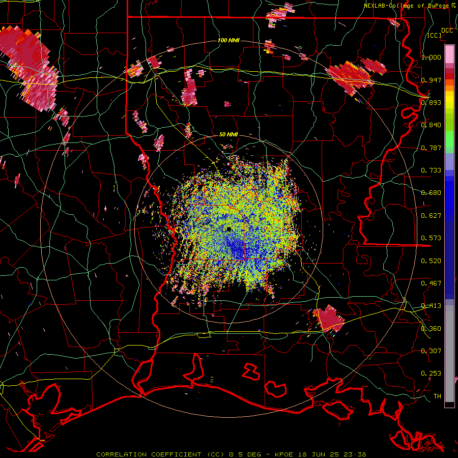The height and width of the screenshot is (458, 458).
Task: Click the 18 JUN 25 date text
Action: pos(319,454)
